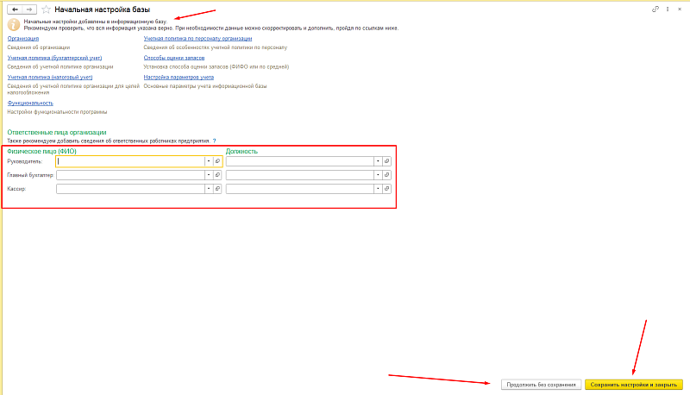Open the Организация link
The height and width of the screenshot is (395, 690).
[x=23, y=39]
